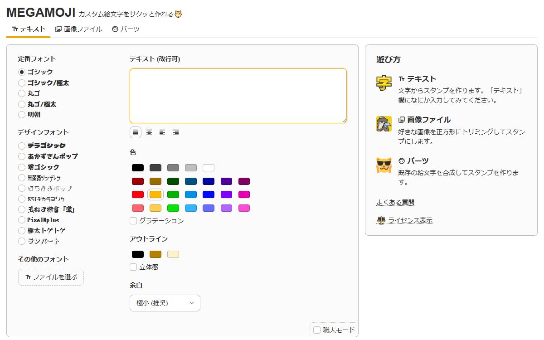The image size is (544, 340).
Task: Select the selected orange-yellow color swatch
Action: tap(155, 194)
